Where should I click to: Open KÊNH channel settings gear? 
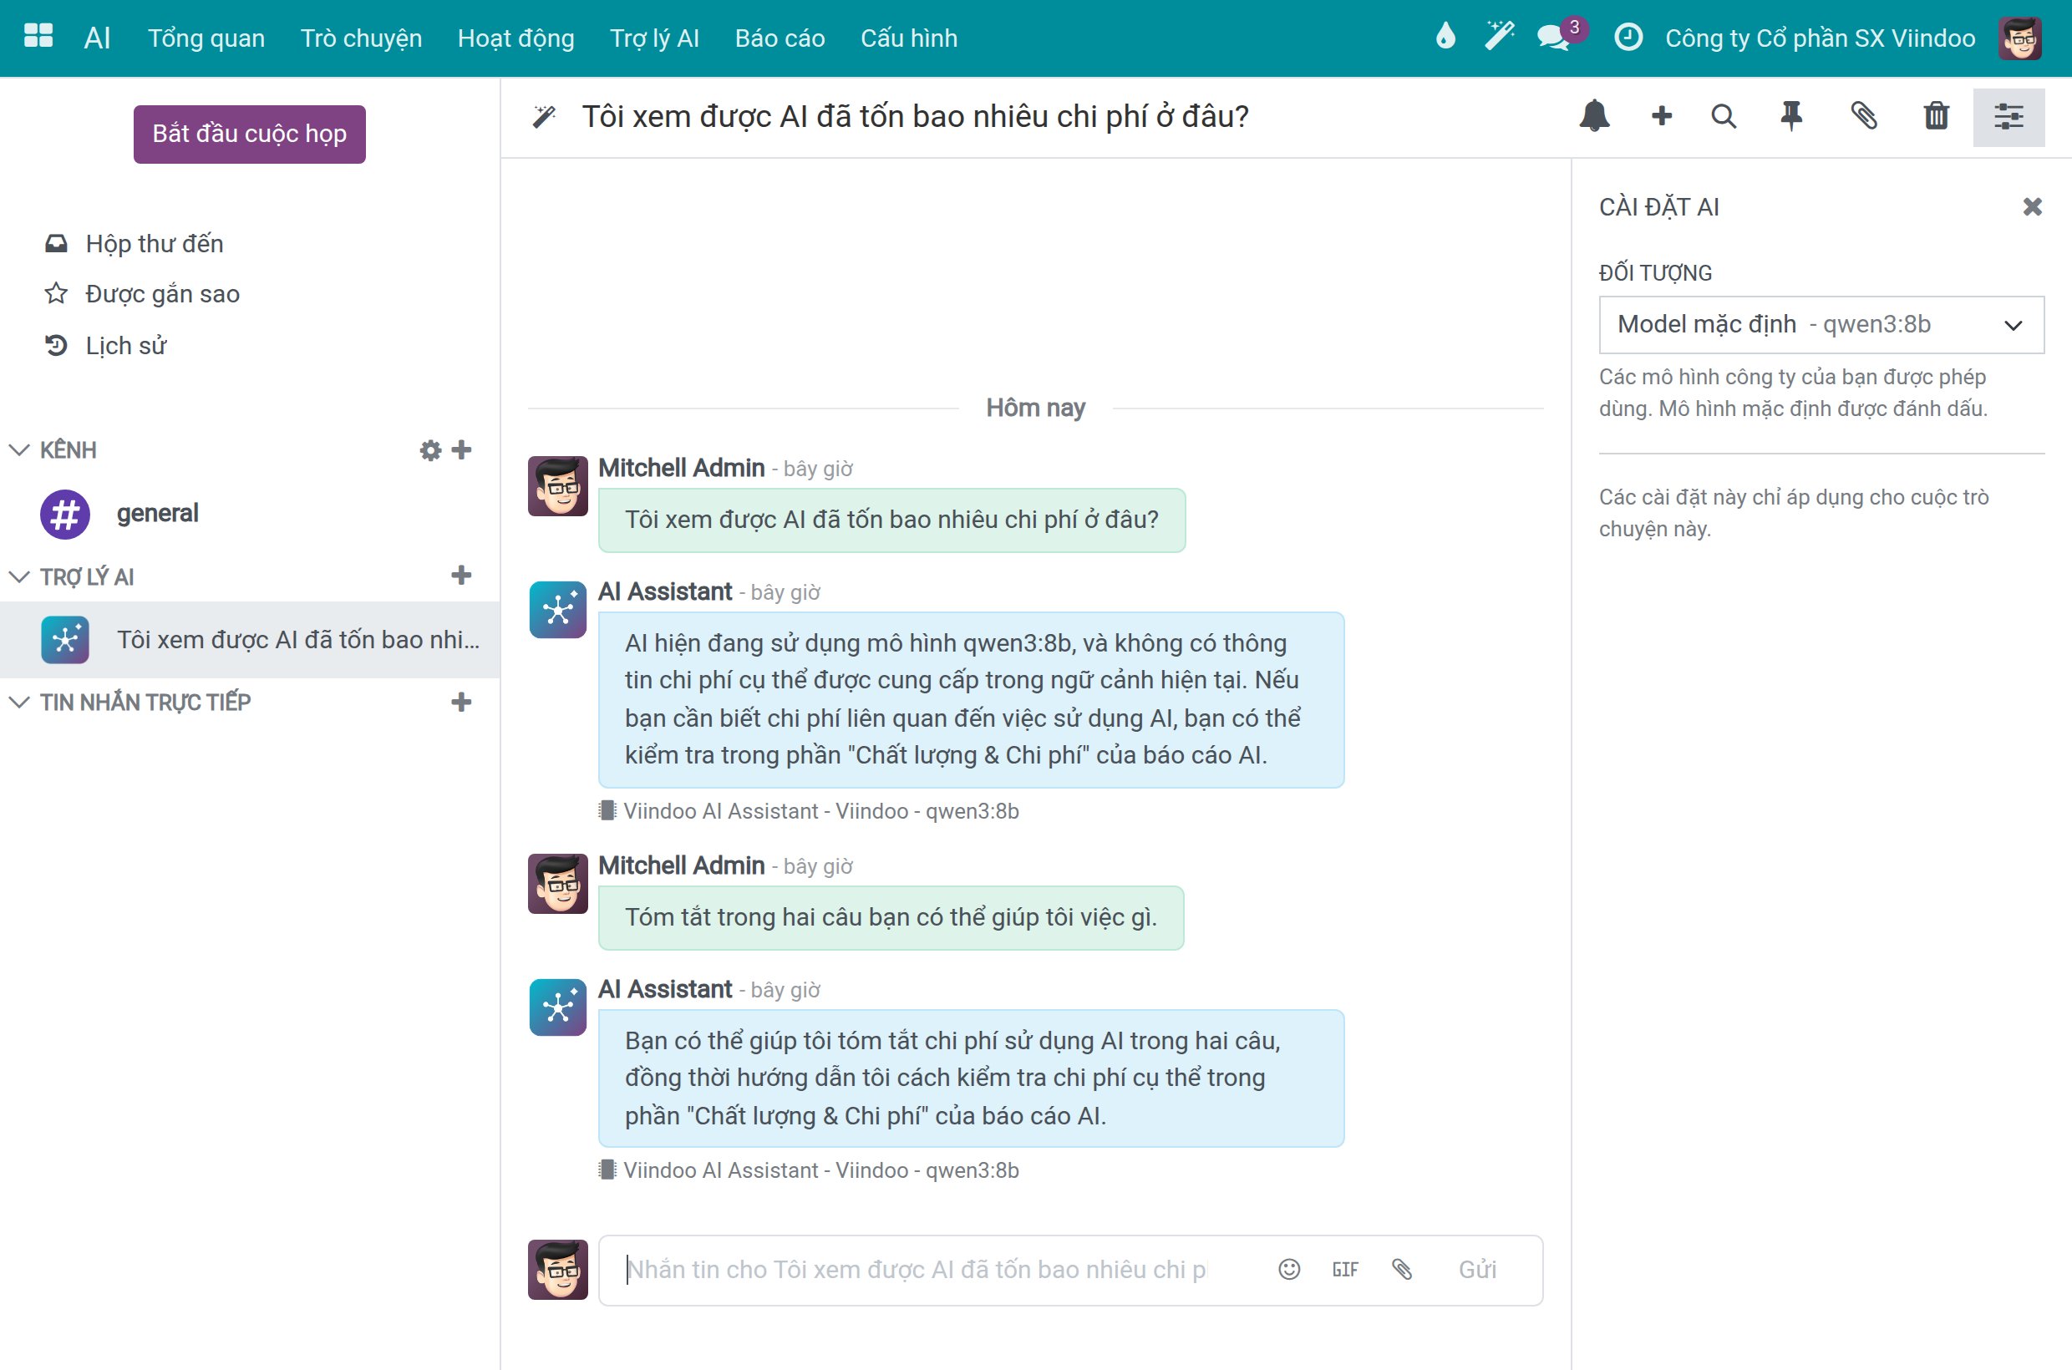430,450
